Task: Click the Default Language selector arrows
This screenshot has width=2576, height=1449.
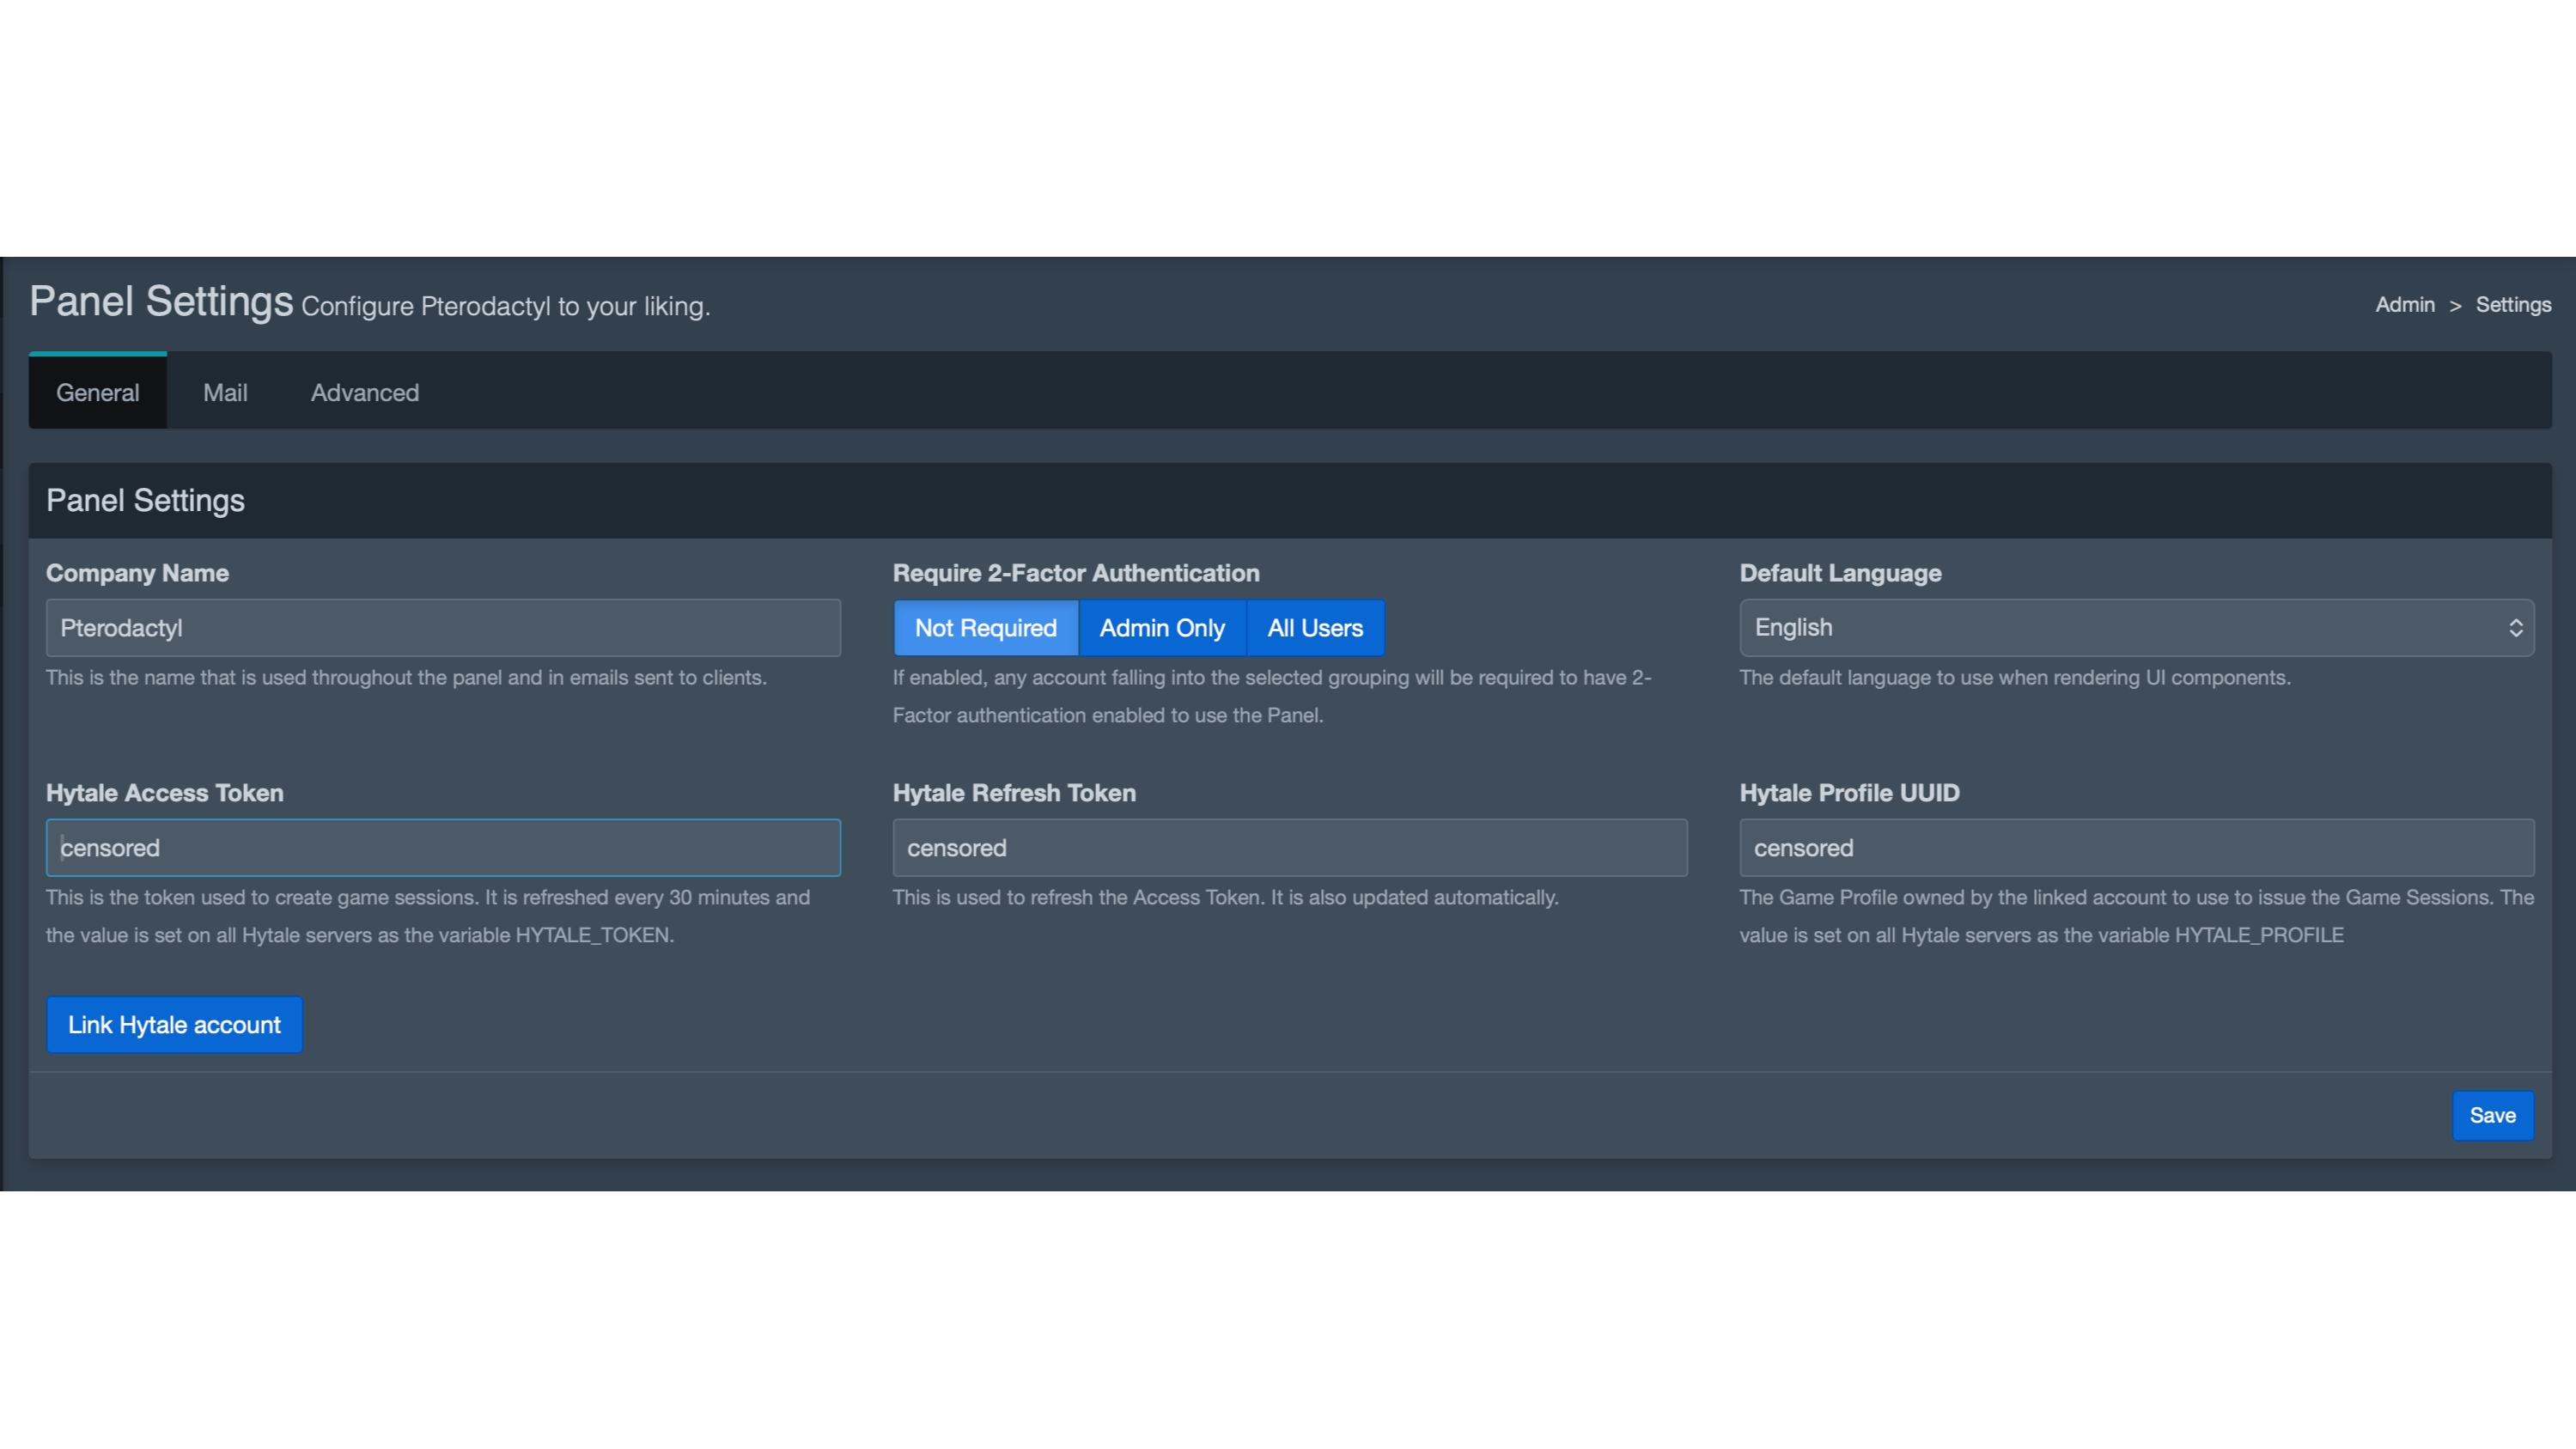Action: (x=2515, y=628)
